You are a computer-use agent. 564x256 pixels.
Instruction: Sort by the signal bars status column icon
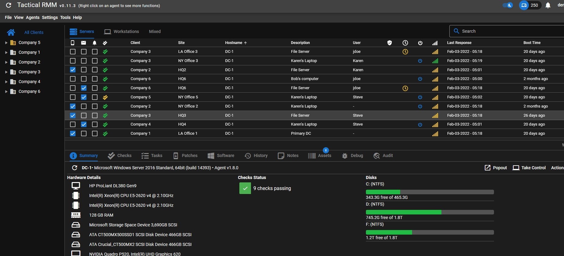(435, 43)
